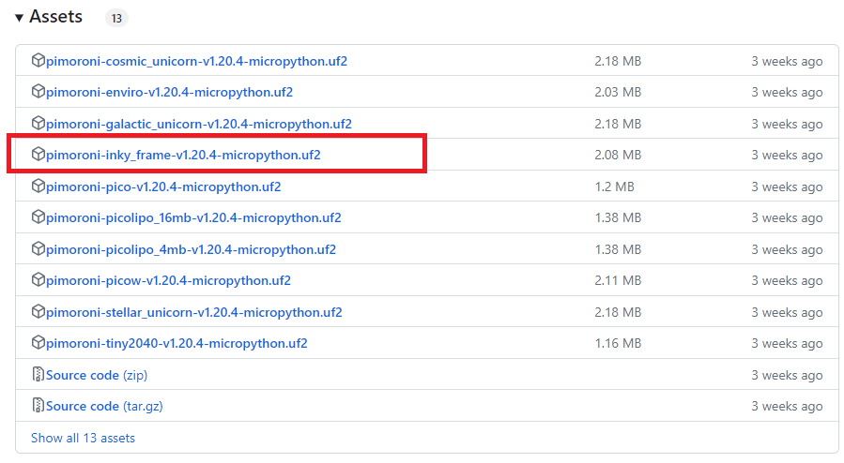Click the Assets heading text
This screenshot has width=844, height=463.
coord(56,17)
